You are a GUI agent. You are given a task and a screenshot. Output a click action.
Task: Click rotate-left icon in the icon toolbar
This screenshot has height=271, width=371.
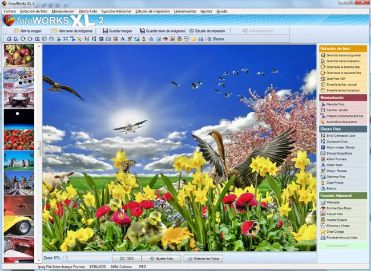[x=9, y=39]
